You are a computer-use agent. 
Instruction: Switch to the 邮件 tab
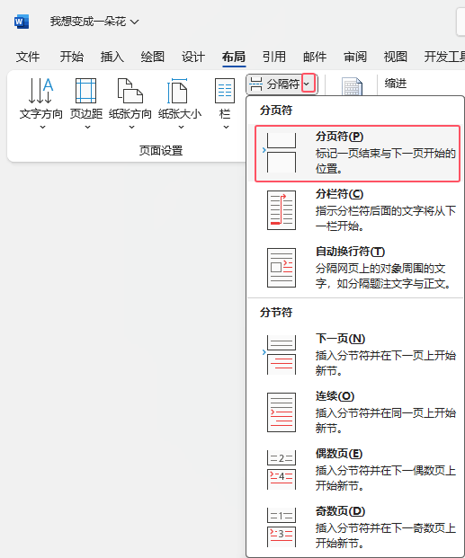pos(315,57)
